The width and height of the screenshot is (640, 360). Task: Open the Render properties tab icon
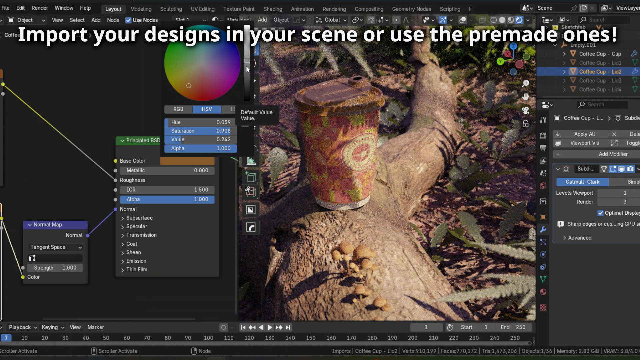tap(543, 135)
